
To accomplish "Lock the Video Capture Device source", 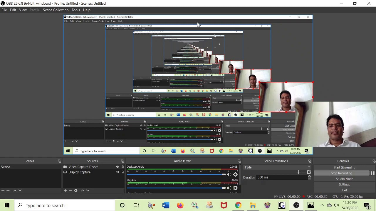I will point(122,167).
